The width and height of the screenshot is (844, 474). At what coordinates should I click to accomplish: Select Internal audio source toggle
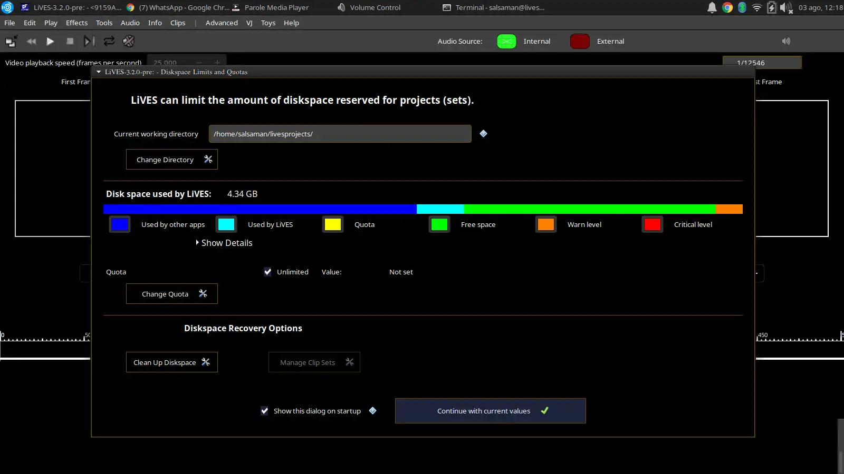506,41
